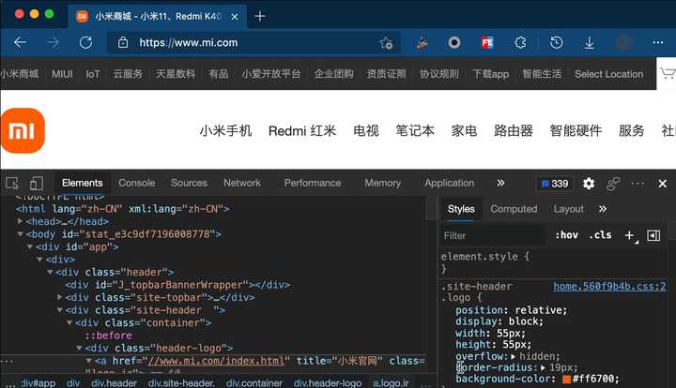Click the 339 issues counter badge
Image resolution: width=676 pixels, height=388 pixels.
(x=555, y=184)
